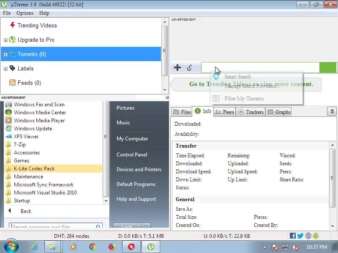Screen dimensions: 338x253
Task: Click the Add Torrent plus icon
Action: pos(177,67)
